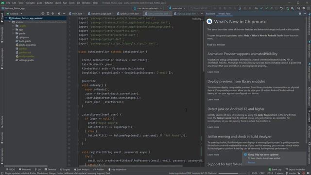This screenshot has height=175, width=311.
Task: Show hidden editor tabs chevron
Action: pyautogui.click(x=202, y=14)
